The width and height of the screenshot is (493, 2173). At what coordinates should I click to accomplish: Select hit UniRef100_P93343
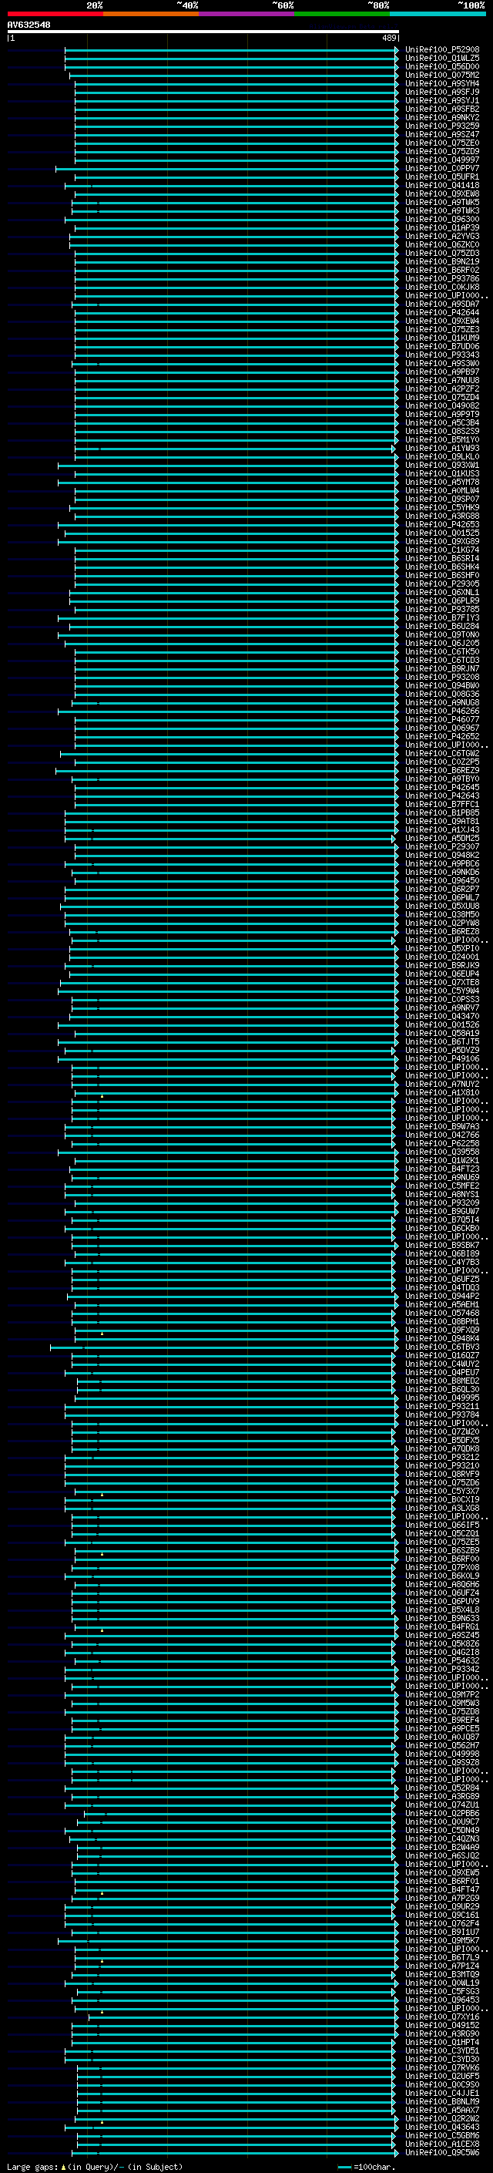(441, 355)
